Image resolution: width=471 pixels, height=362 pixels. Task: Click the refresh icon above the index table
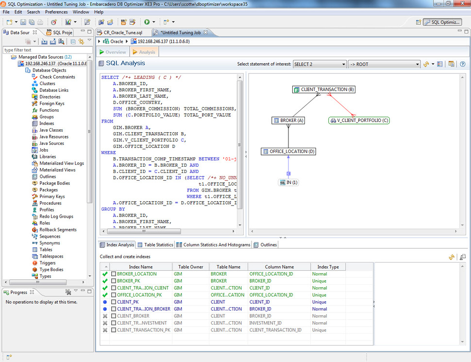click(452, 257)
